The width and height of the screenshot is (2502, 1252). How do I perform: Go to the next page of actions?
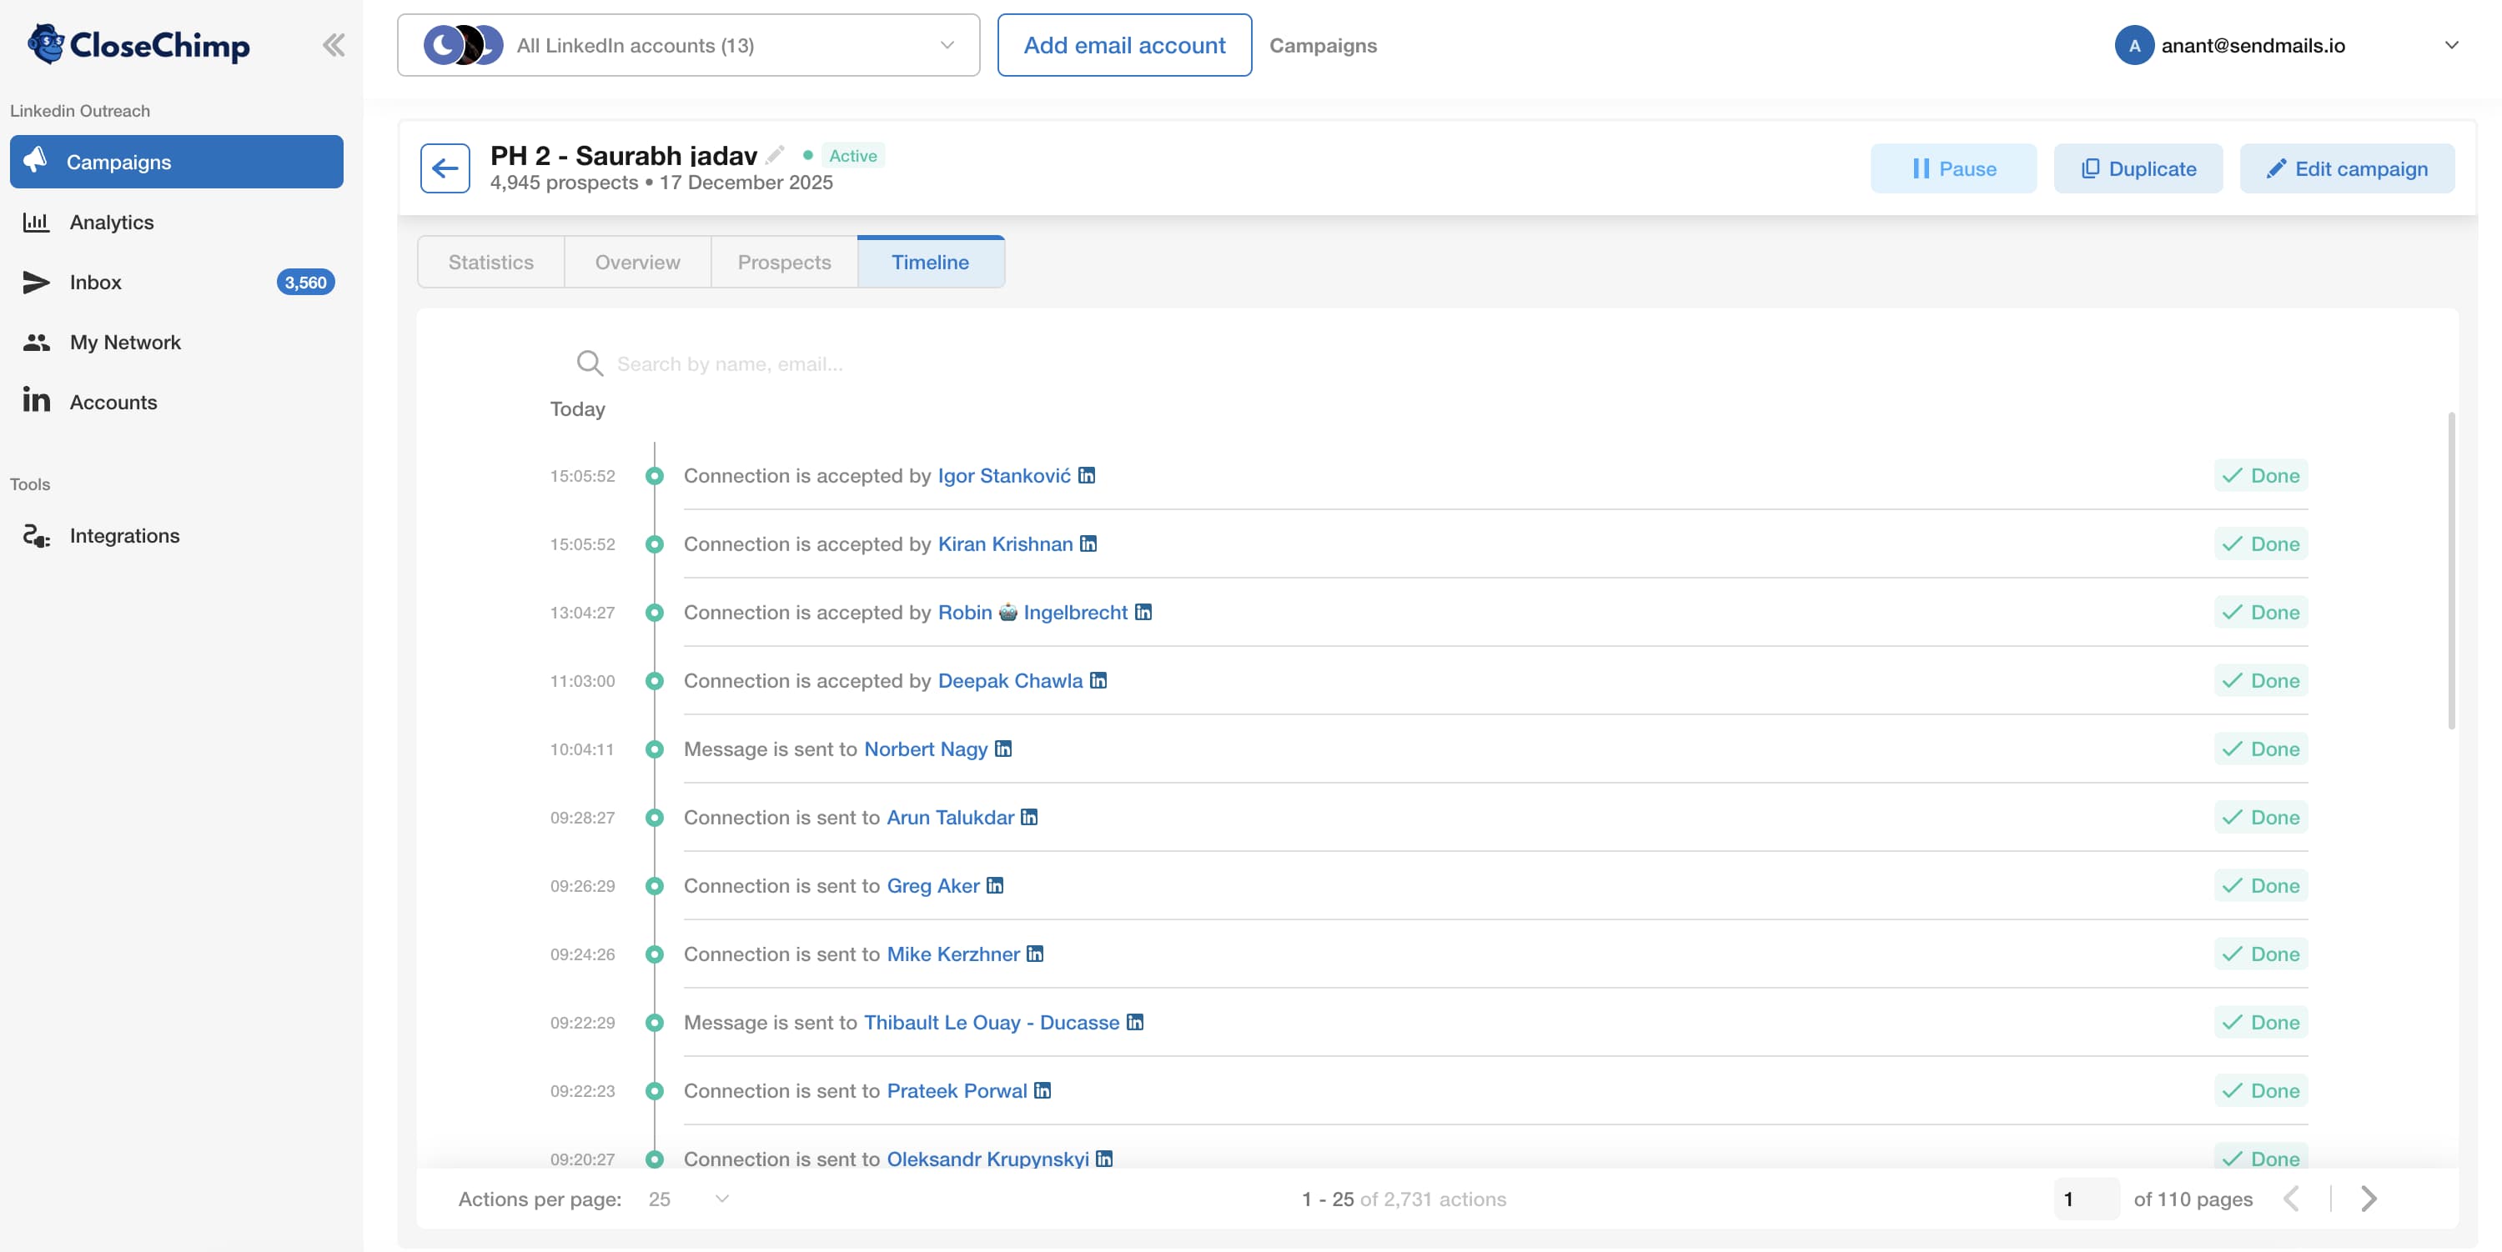(x=2368, y=1199)
